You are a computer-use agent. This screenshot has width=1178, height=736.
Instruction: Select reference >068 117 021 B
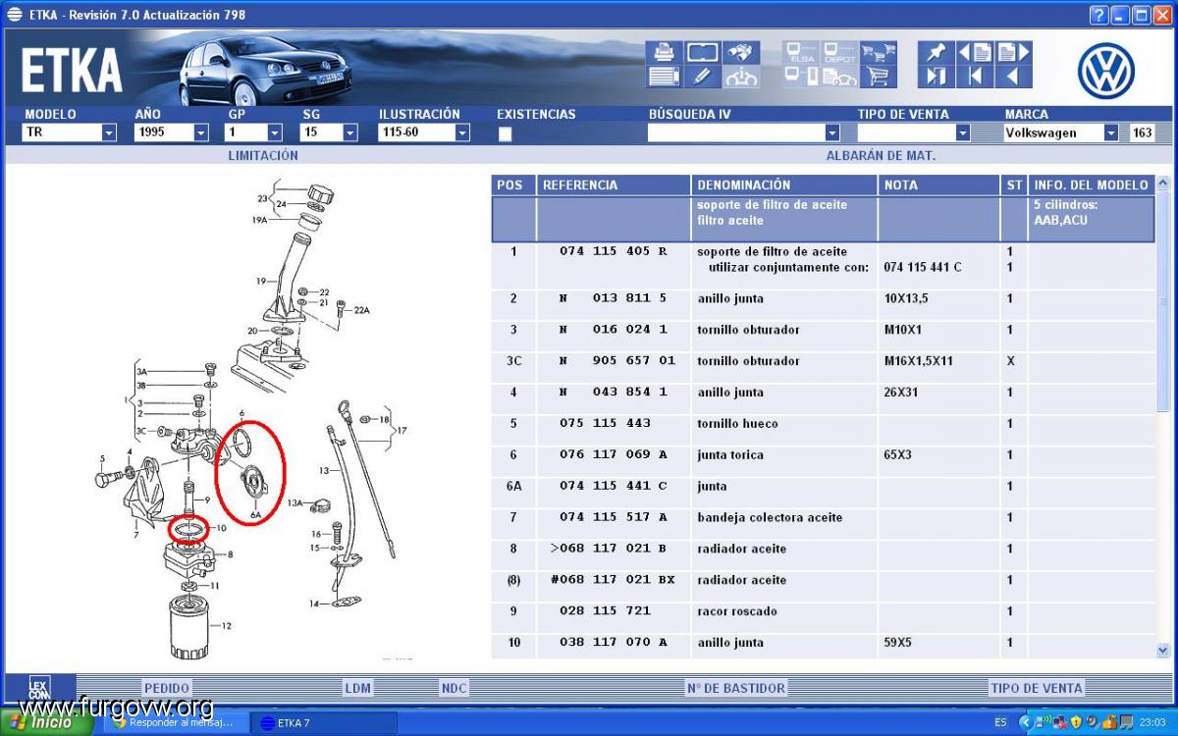[609, 550]
